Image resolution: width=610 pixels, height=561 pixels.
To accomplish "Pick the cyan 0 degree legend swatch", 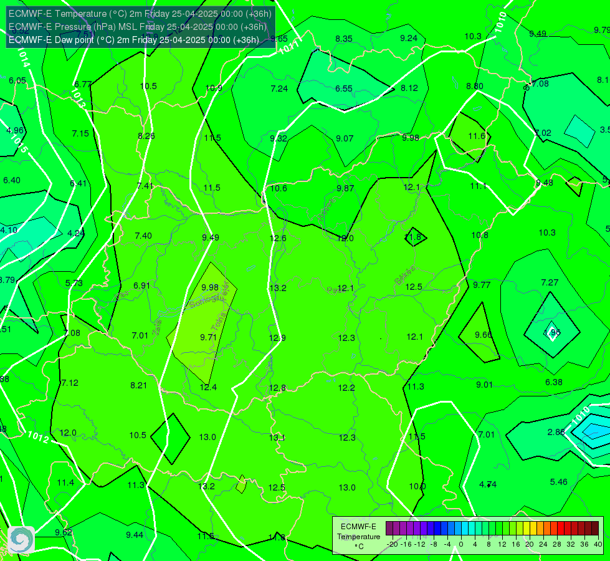I will click(x=465, y=529).
